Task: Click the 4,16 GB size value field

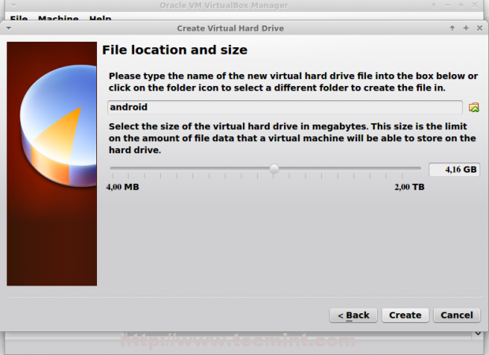Action: [454, 170]
